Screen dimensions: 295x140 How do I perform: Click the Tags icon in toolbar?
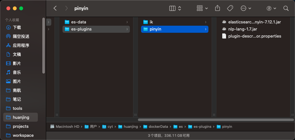[x=230, y=8]
